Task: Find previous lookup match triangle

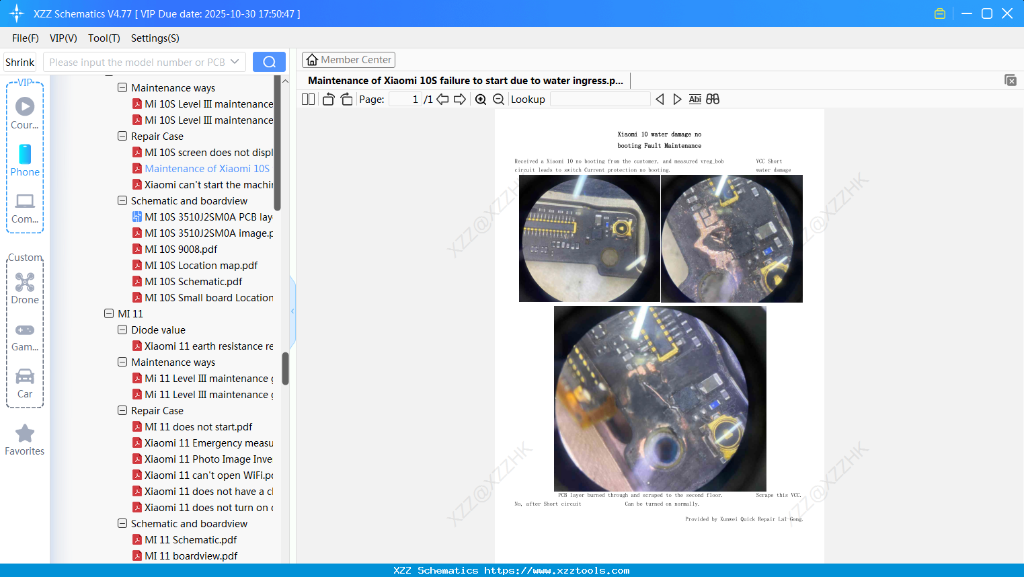Action: point(660,100)
